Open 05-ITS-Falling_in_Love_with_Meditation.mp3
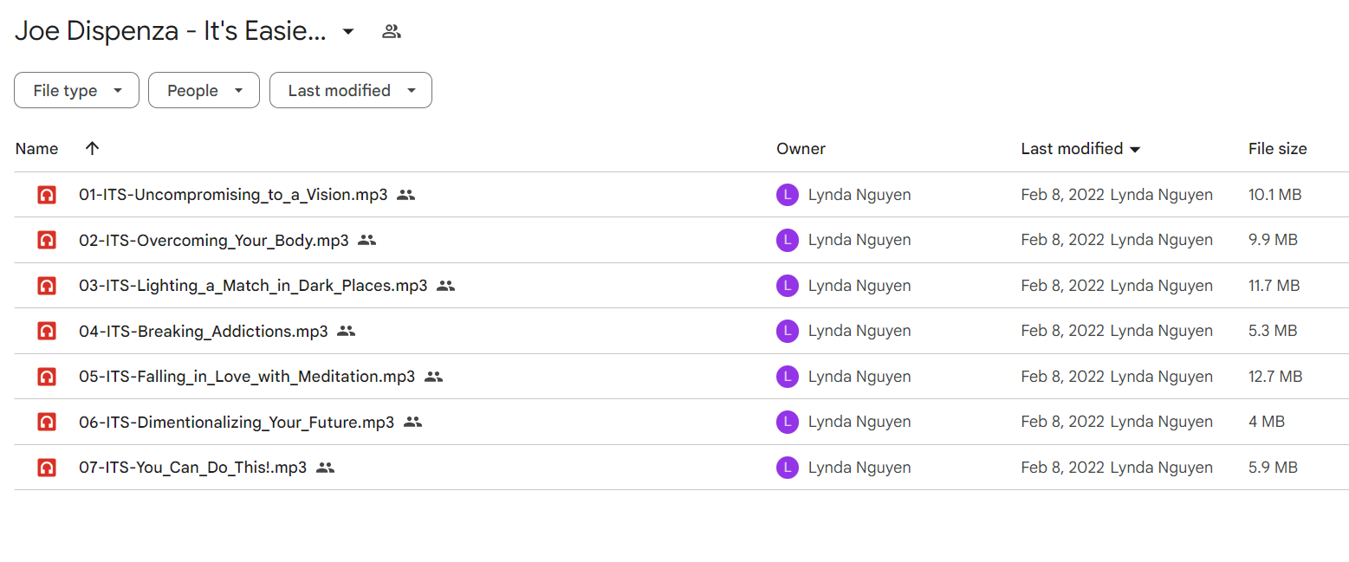The height and width of the screenshot is (562, 1349). pos(247,377)
